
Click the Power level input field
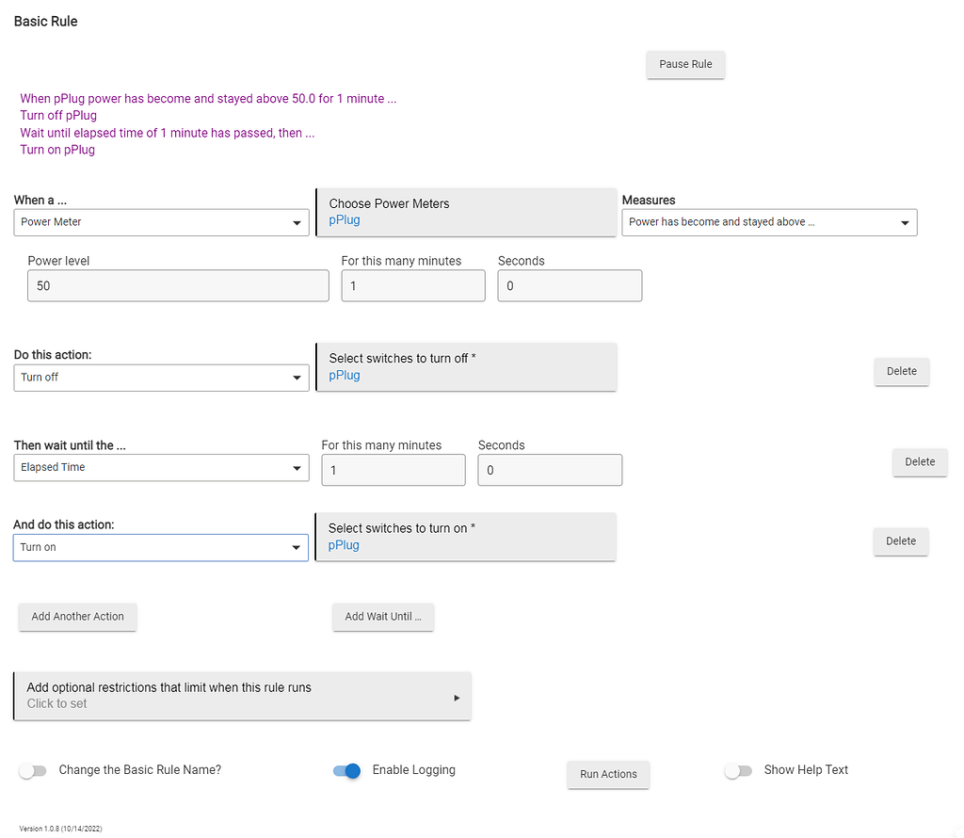(178, 286)
